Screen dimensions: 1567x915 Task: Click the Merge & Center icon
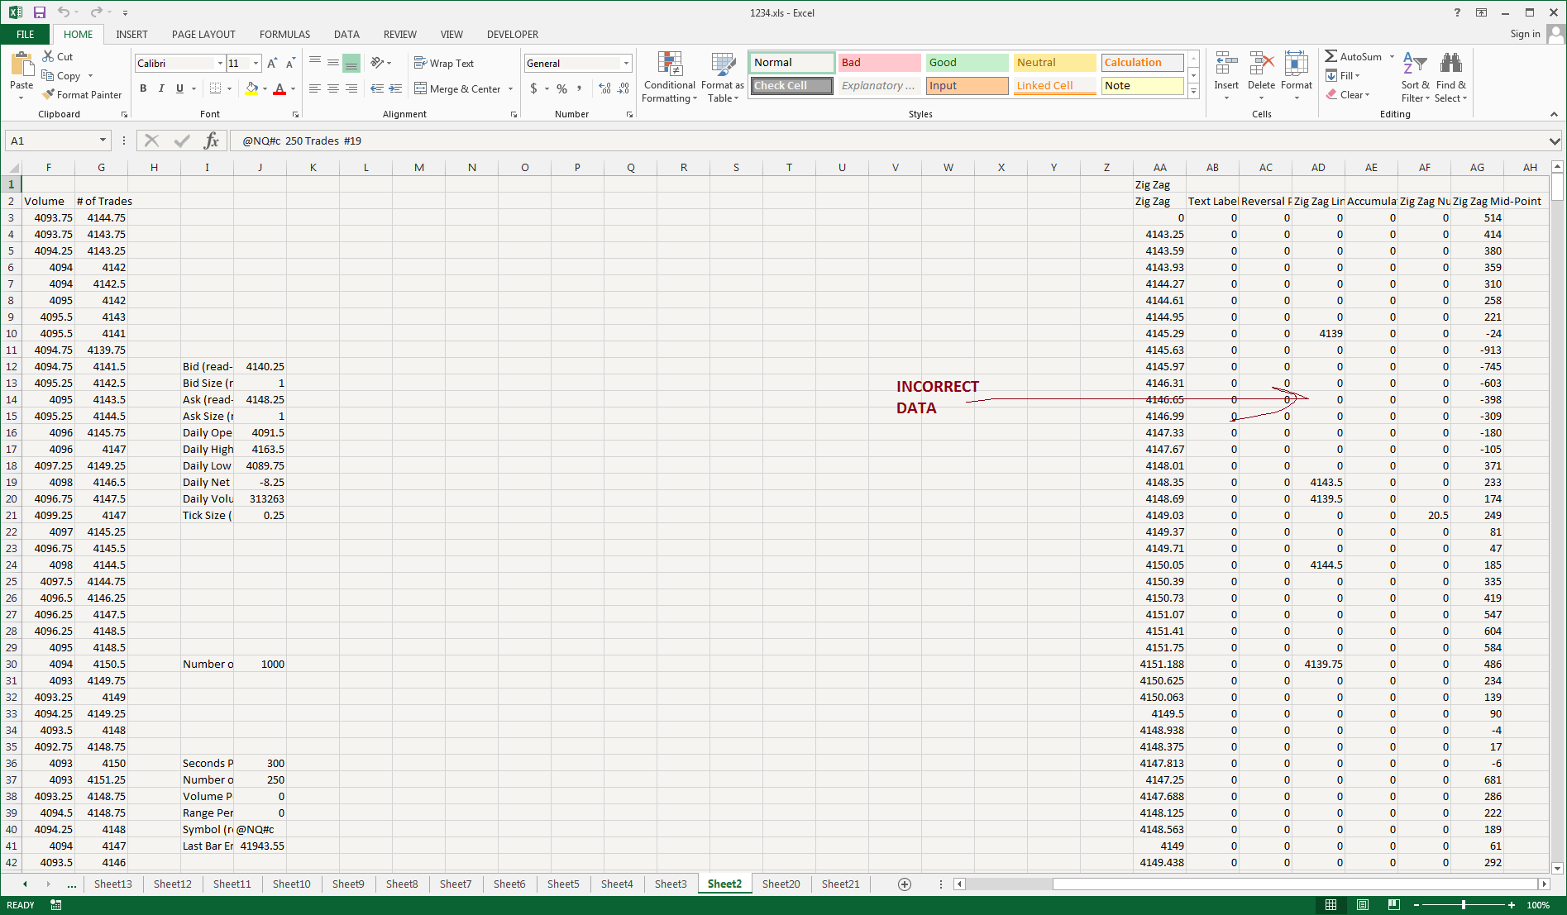[x=421, y=88]
